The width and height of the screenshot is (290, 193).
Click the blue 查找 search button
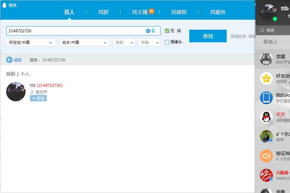tap(208, 36)
